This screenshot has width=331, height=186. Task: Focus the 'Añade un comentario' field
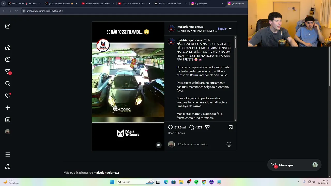coord(200,144)
